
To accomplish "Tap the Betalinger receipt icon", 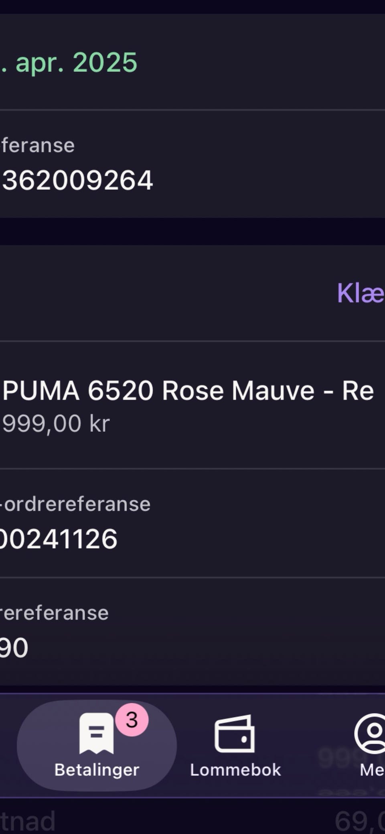I will click(96, 734).
